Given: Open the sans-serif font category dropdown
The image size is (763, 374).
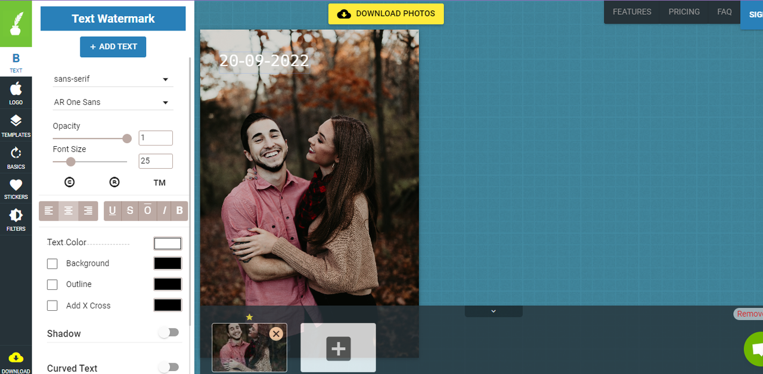Looking at the screenshot, I should click(x=112, y=79).
